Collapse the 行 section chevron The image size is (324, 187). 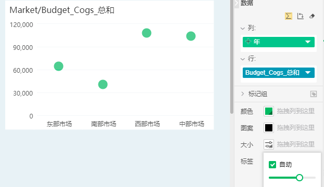[243, 59]
